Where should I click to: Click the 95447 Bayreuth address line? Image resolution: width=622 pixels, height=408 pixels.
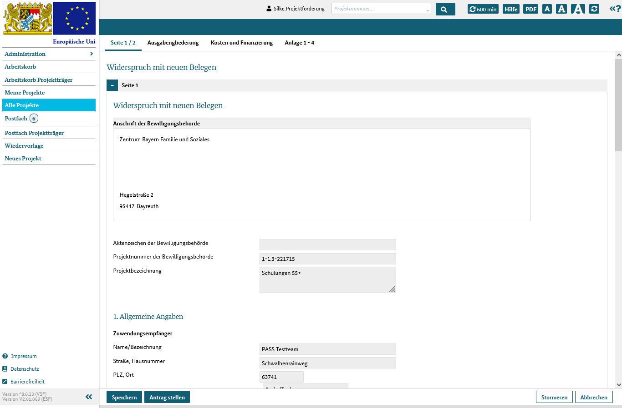tap(139, 206)
